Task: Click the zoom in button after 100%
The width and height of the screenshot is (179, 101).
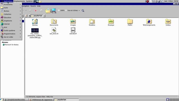Action: coord(66,10)
